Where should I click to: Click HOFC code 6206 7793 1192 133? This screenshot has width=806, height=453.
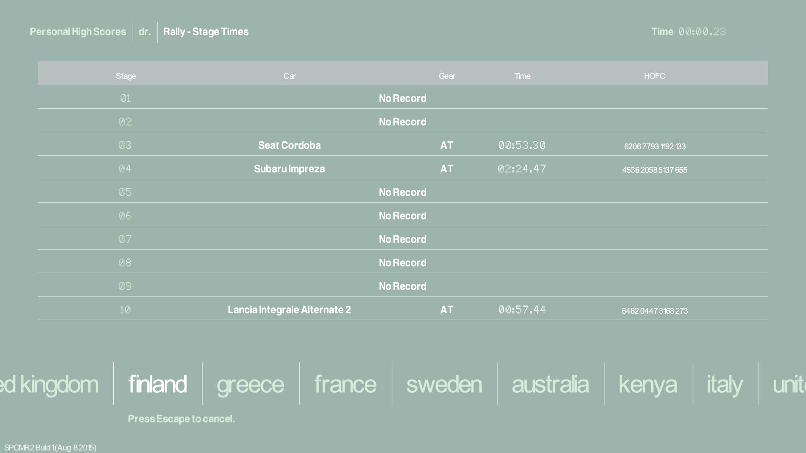[654, 146]
